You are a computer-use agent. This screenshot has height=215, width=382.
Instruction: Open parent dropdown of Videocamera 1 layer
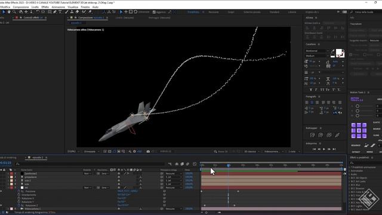[x=174, y=209]
